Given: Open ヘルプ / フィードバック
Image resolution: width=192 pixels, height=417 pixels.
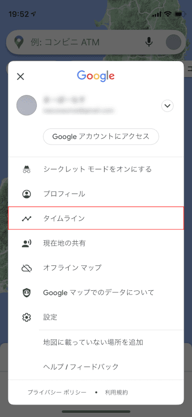Looking at the screenshot, I should (96, 367).
